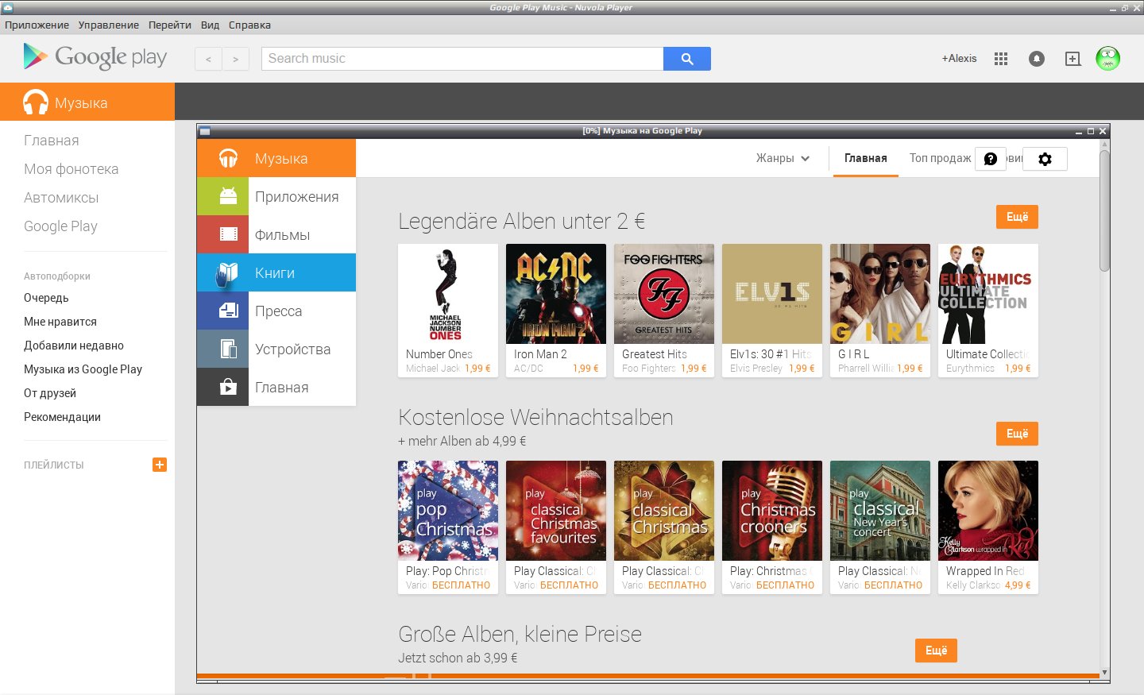
Task: Open the Eurythmics Ultimate Collection album
Action: click(988, 311)
